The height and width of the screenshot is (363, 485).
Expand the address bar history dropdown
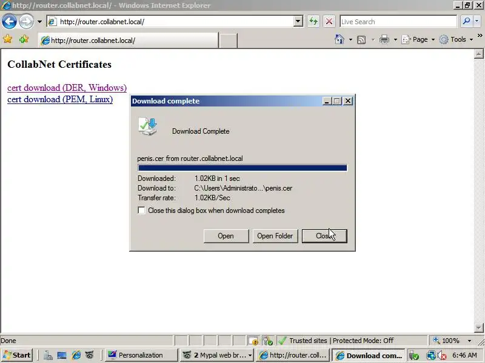click(x=298, y=22)
